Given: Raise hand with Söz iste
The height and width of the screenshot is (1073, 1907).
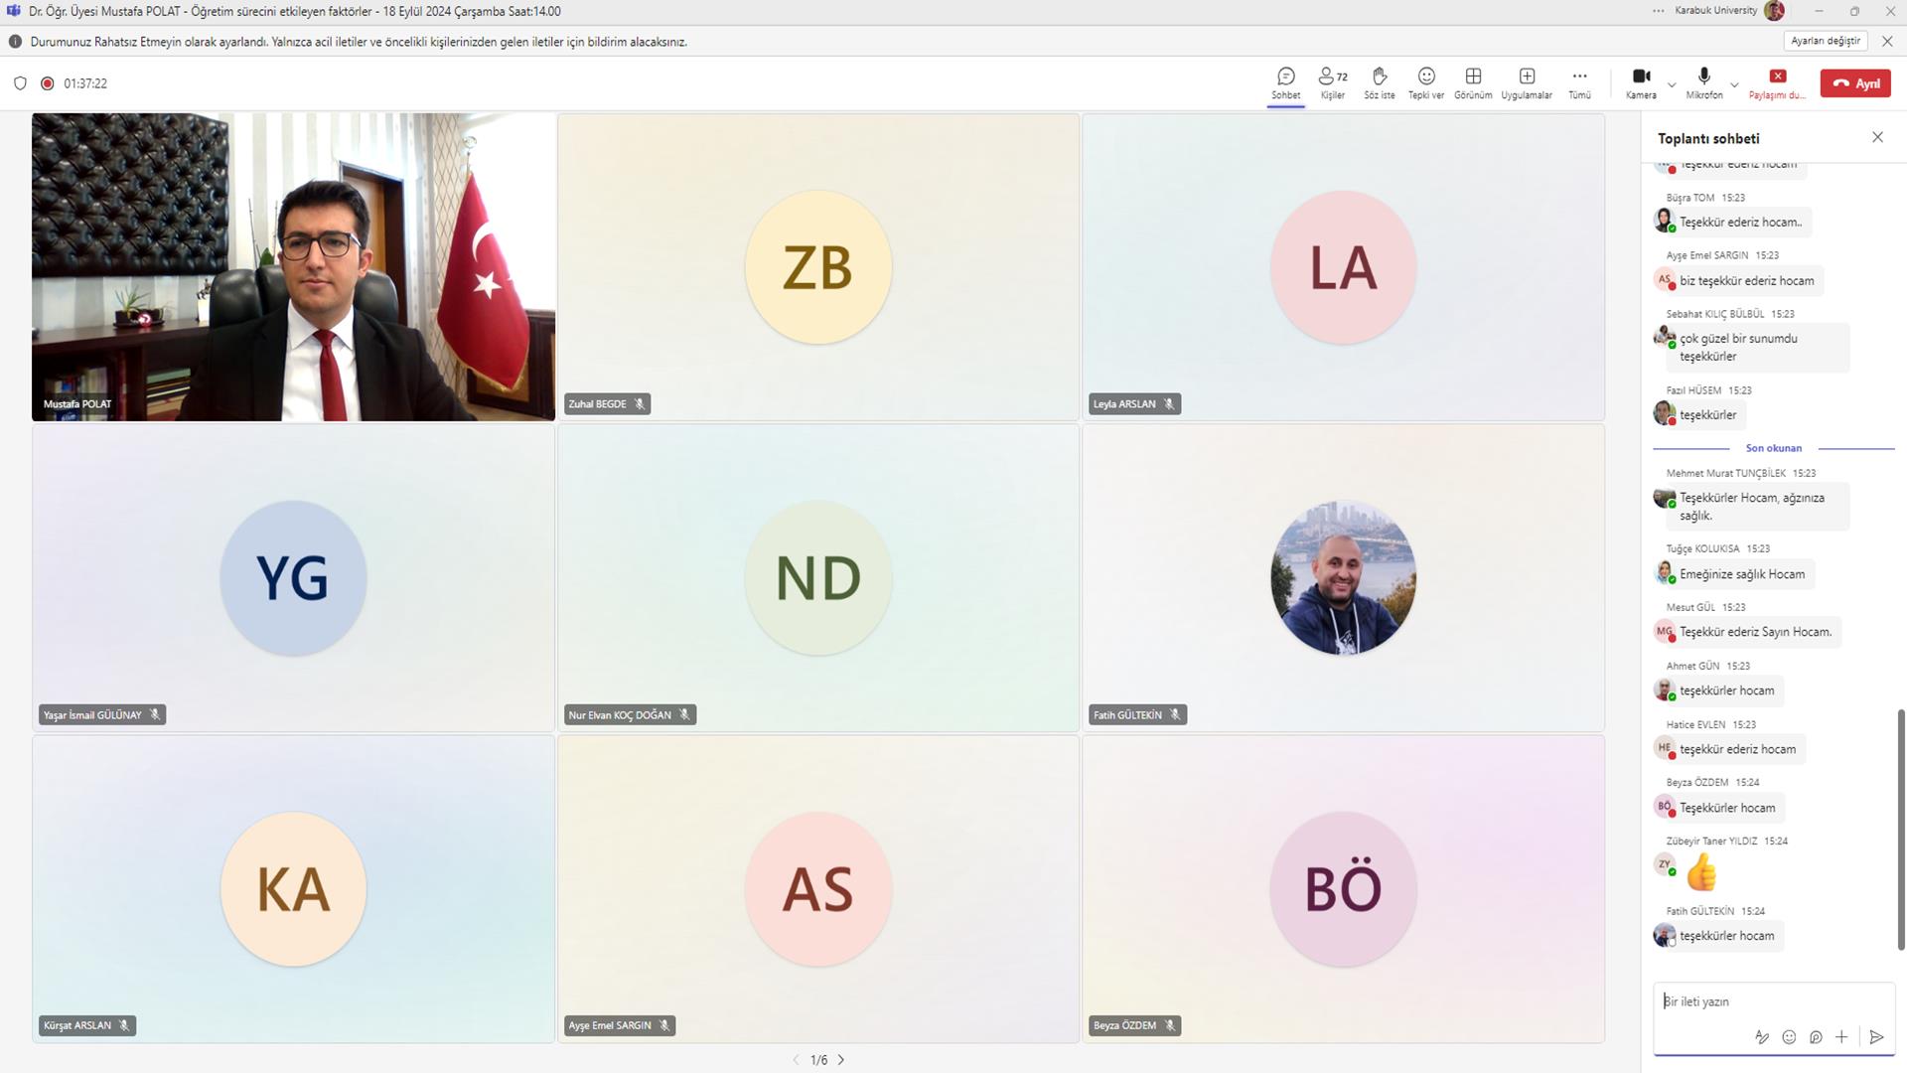Looking at the screenshot, I should tap(1379, 83).
